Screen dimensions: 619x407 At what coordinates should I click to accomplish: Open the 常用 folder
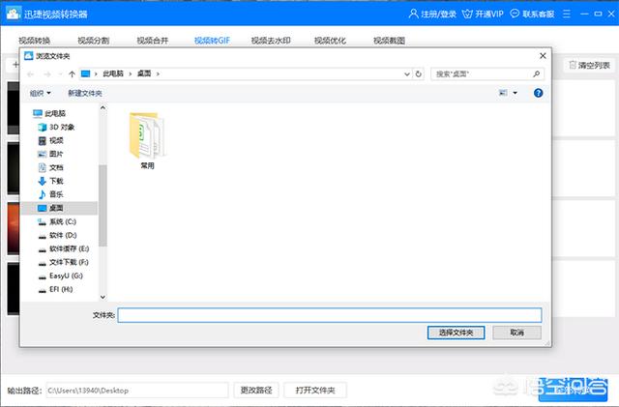pos(147,140)
